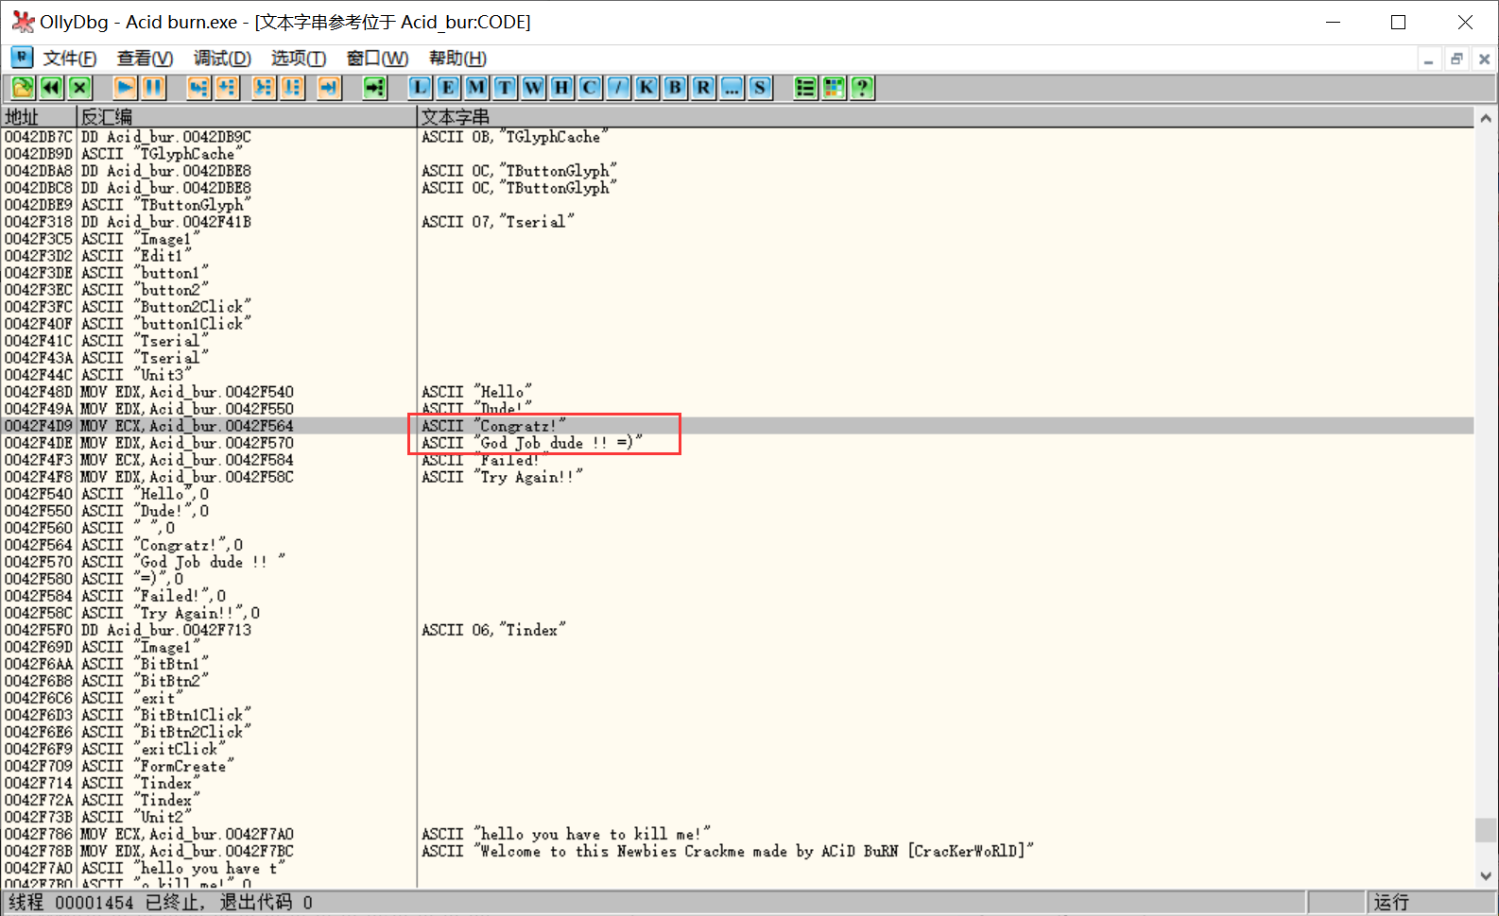Open Breakpoints window with B button
Screen dimensions: 1499x916
coord(675,88)
